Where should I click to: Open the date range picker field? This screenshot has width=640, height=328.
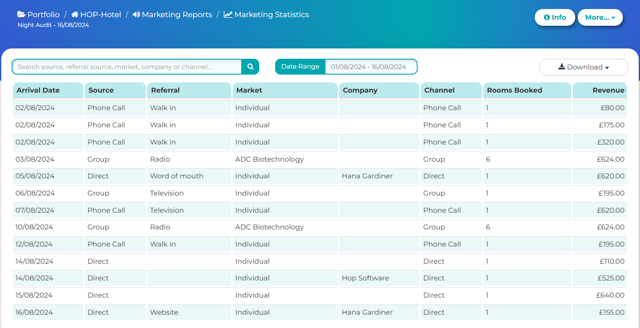point(371,67)
